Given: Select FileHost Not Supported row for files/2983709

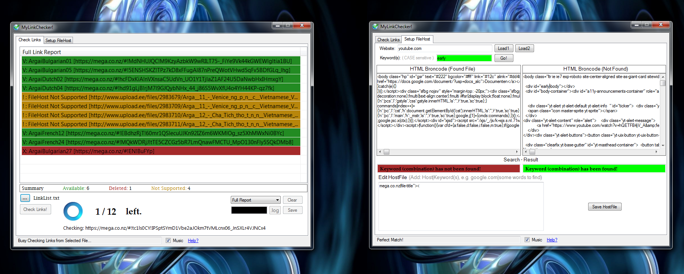Looking at the screenshot, I should (161, 106).
